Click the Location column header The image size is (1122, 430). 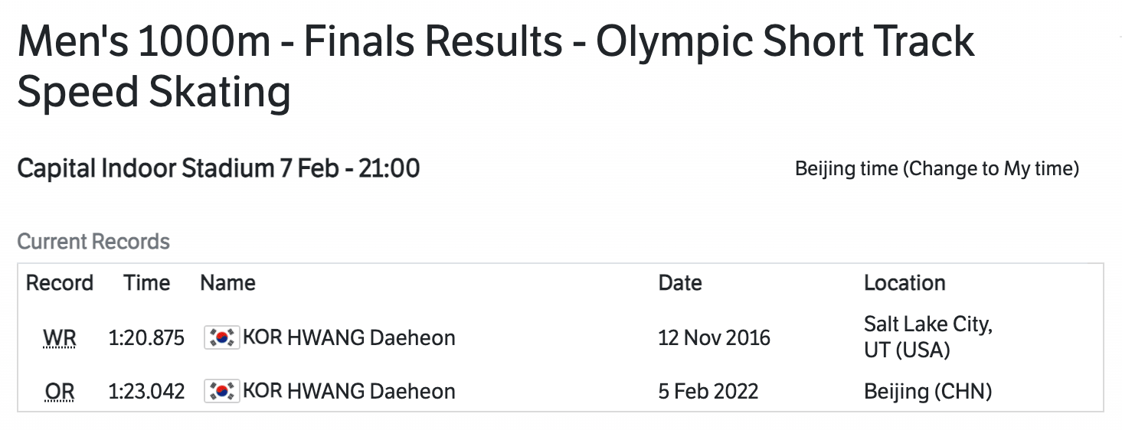[x=904, y=283]
